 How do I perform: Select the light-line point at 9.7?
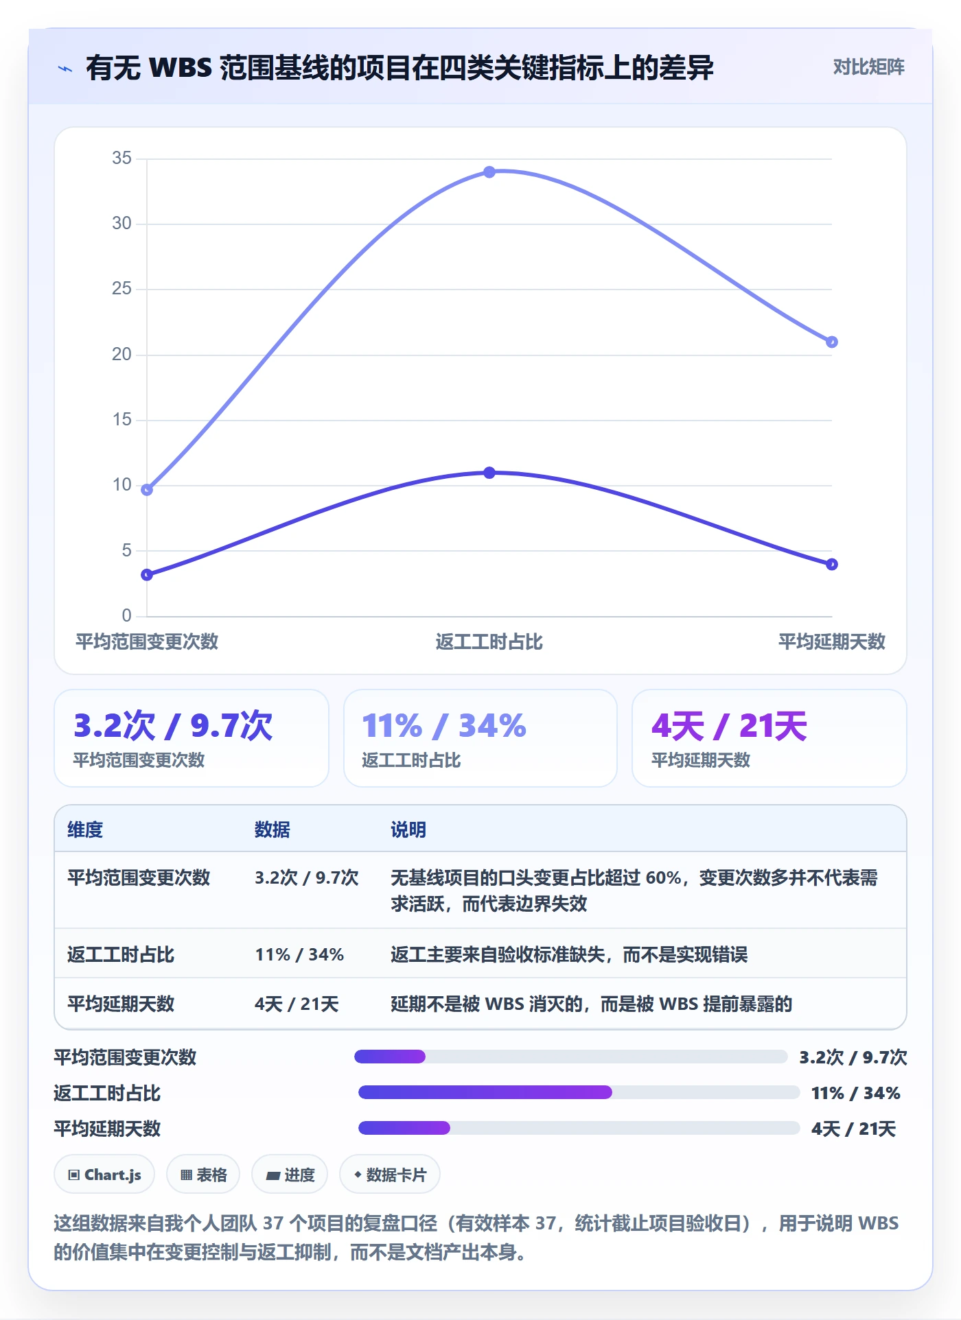147,490
